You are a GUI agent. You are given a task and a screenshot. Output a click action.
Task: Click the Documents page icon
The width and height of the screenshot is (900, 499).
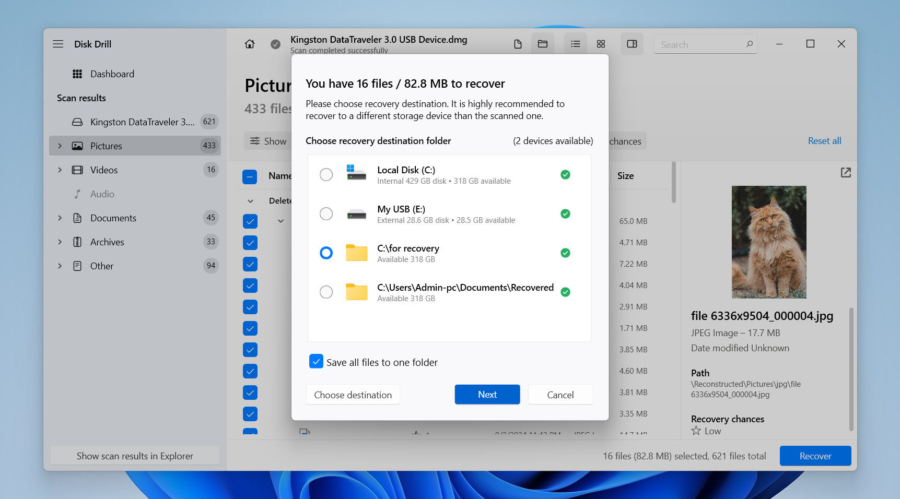[77, 218]
